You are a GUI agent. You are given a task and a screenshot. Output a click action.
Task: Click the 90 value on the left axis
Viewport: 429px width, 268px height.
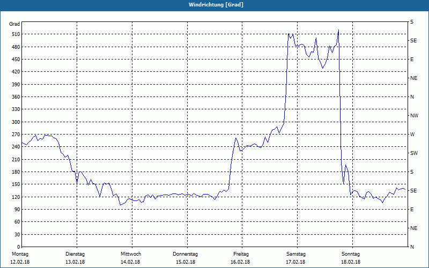pos(17,210)
